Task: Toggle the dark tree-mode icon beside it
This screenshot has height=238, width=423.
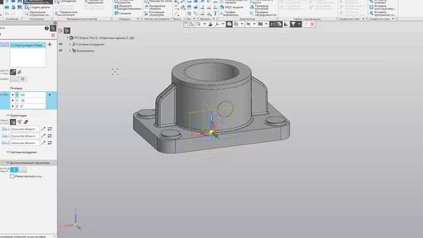Action: pos(67,31)
